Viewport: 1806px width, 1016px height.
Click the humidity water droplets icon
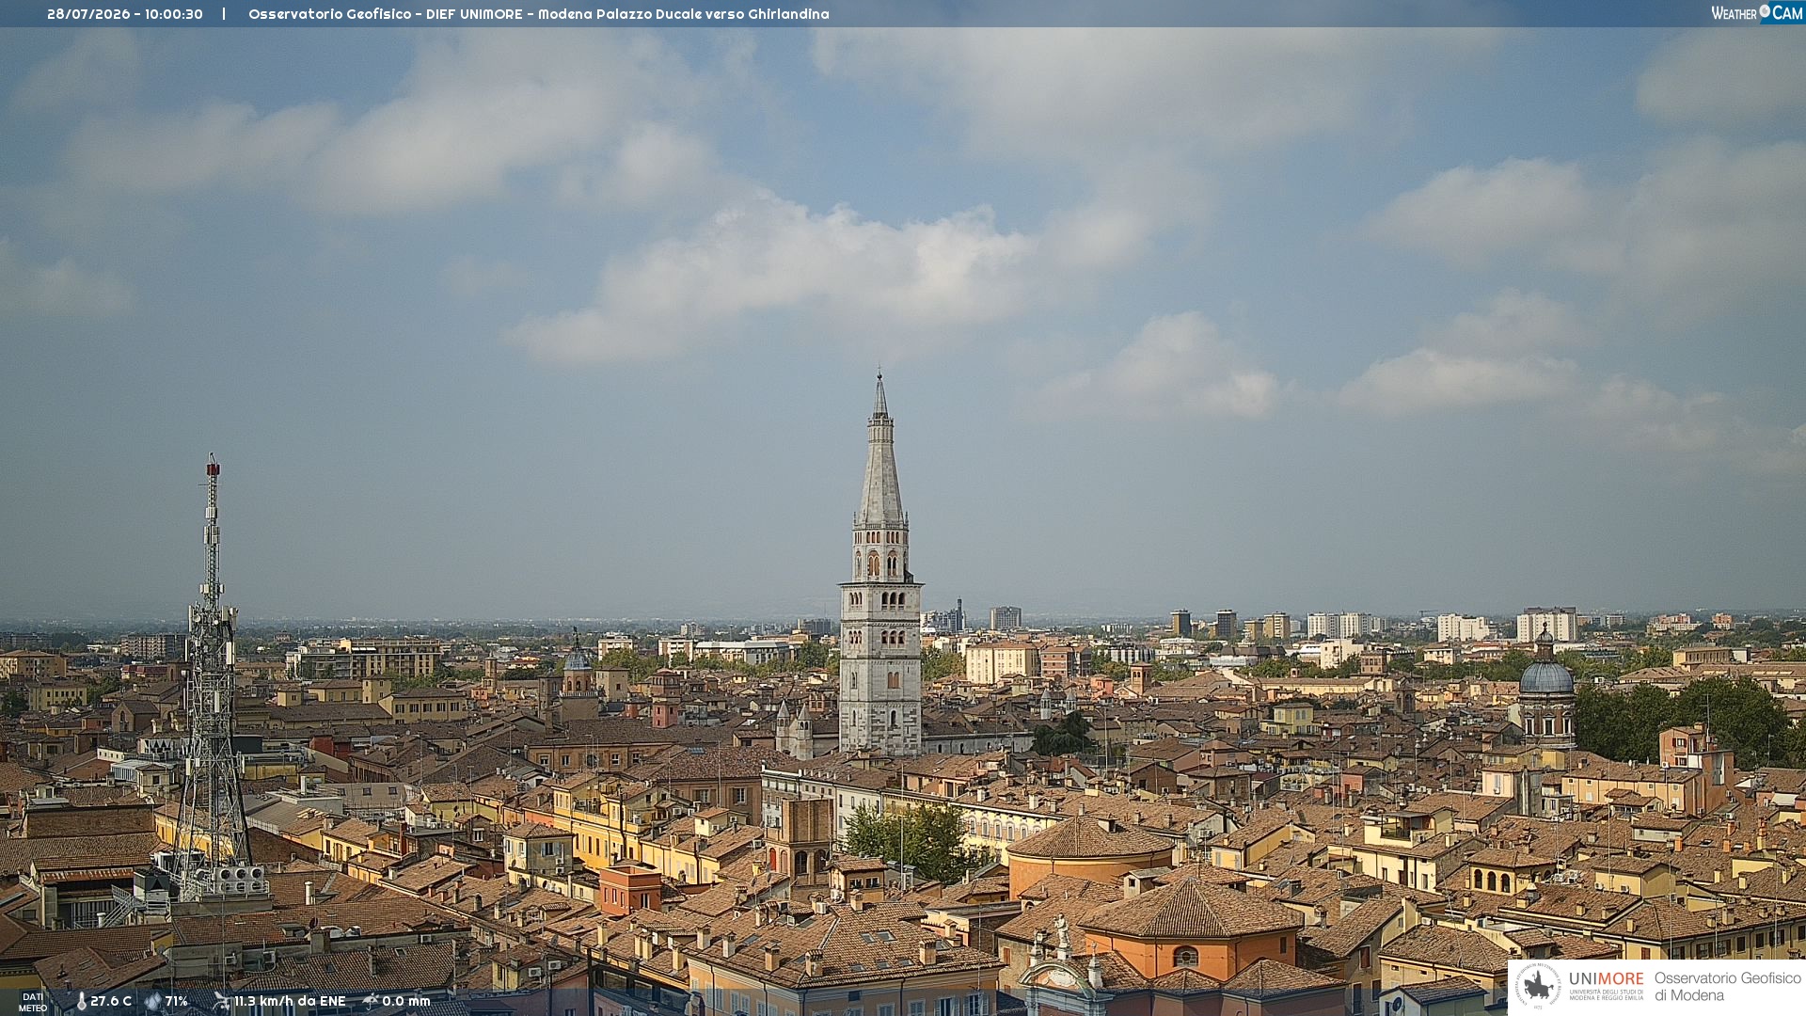coord(153,1002)
